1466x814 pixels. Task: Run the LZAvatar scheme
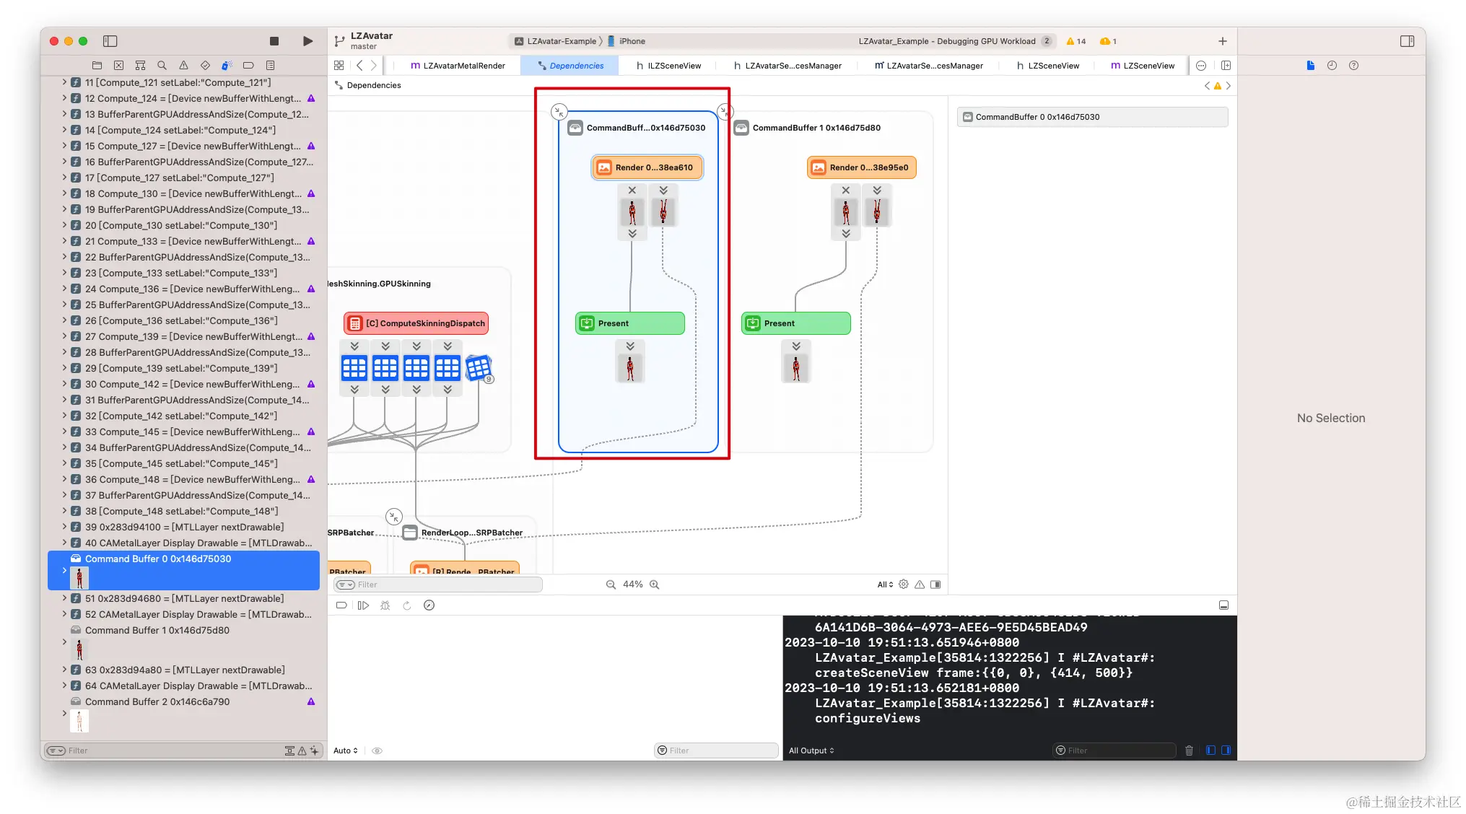coord(307,41)
